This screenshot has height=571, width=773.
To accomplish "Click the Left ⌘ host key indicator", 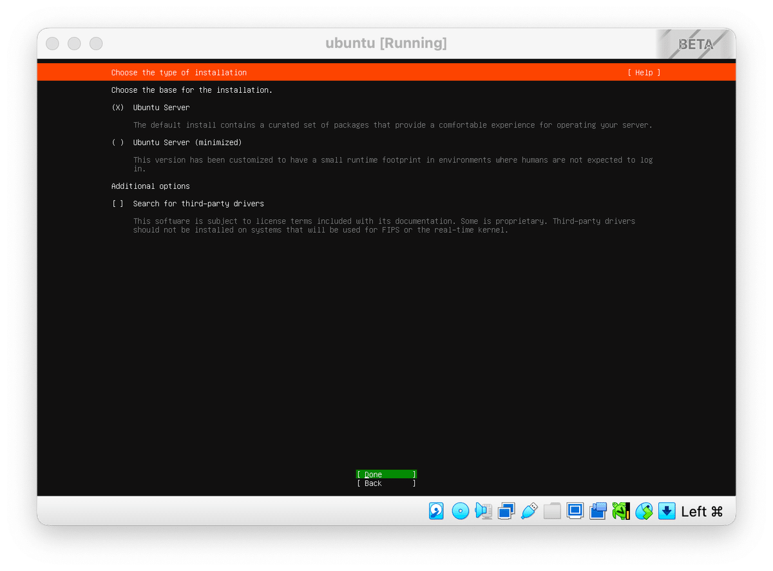I will [x=702, y=512].
